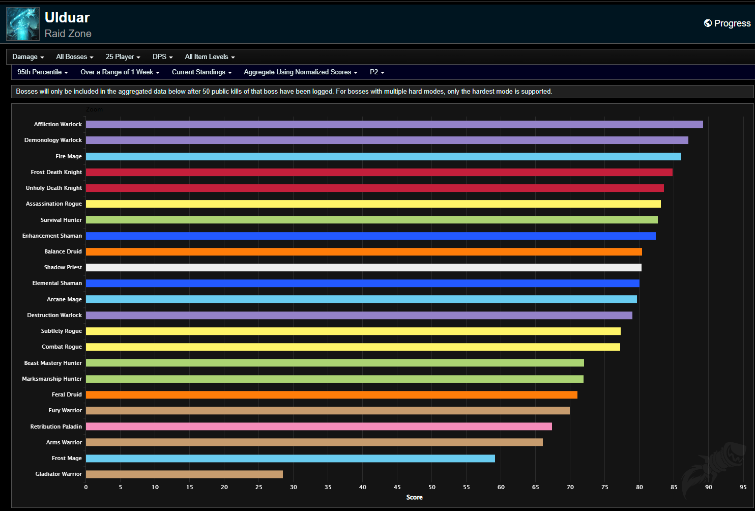
Task: Click the Retribution Paladin bar
Action: tap(319, 427)
